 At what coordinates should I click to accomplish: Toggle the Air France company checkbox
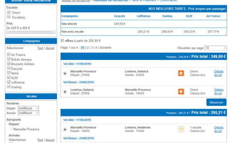[9, 55]
